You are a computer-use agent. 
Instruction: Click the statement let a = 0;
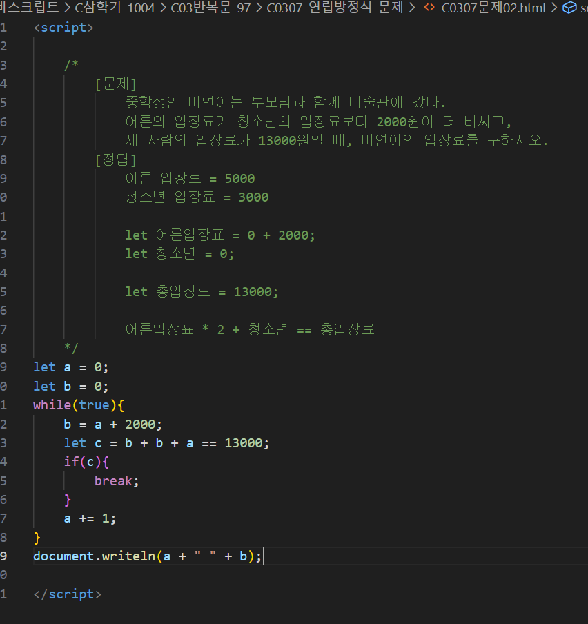click(70, 367)
